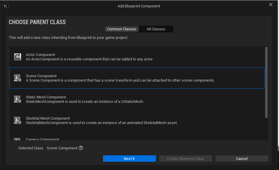
Task: Click the Scene Component description text
Action: tap(120, 80)
